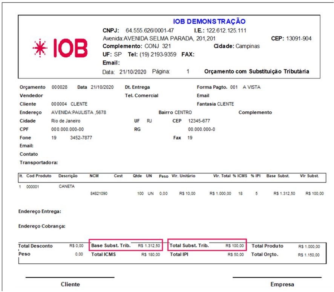Image resolution: width=334 pixels, height=292 pixels.
Task: Click the Cliente signature line label
Action: pyautogui.click(x=70, y=284)
